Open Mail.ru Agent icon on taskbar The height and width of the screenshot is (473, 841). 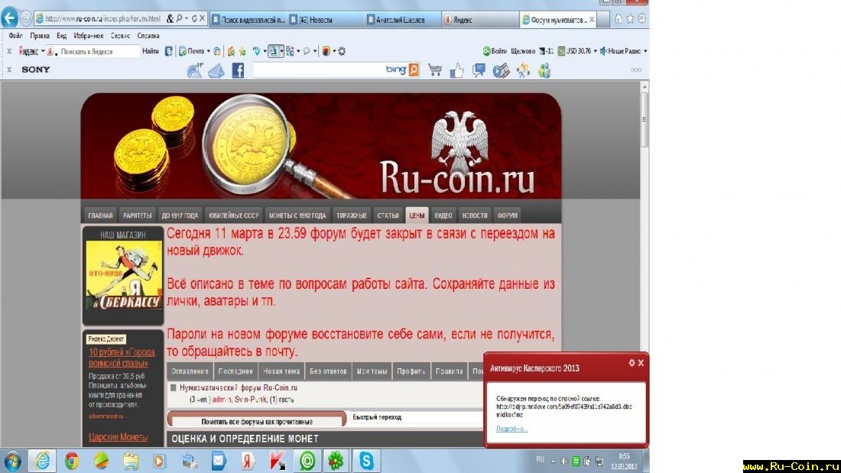tap(307, 461)
